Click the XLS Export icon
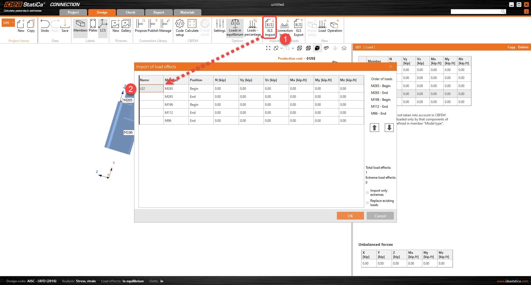The image size is (531, 285). pyautogui.click(x=298, y=27)
